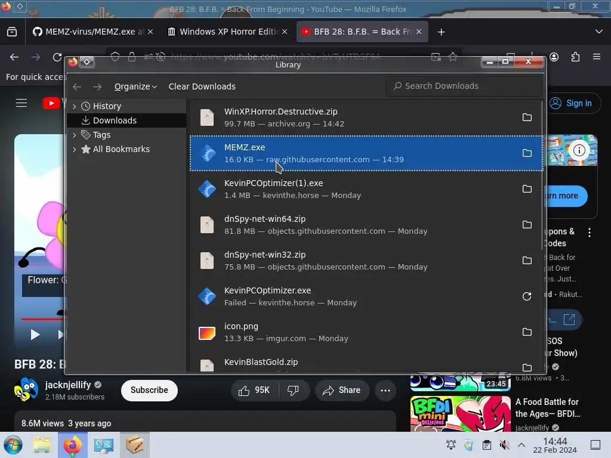
Task: Open the YouTube guide hamburger menu
Action: (x=21, y=103)
